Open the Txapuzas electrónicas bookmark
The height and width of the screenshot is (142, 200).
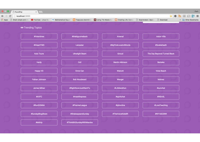(82, 20)
